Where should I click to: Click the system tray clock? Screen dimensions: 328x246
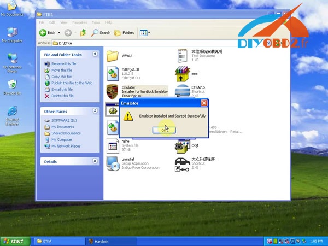[x=316, y=241]
